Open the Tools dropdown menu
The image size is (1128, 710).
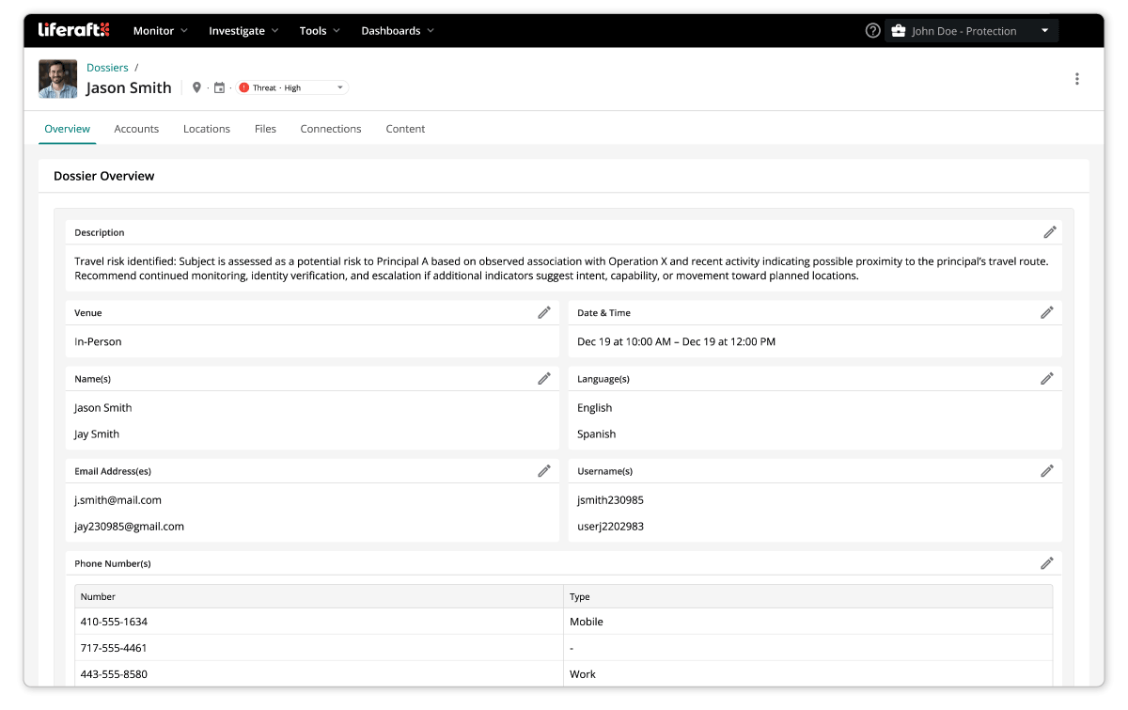pos(320,31)
